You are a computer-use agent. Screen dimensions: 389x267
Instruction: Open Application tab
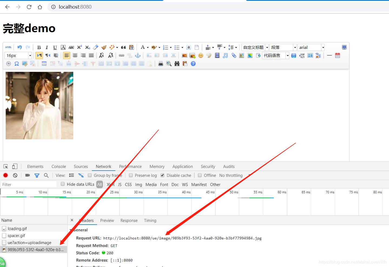tap(183, 167)
